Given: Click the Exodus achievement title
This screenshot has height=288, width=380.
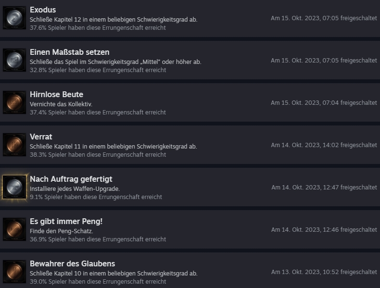Looking at the screenshot, I should click(x=43, y=10).
